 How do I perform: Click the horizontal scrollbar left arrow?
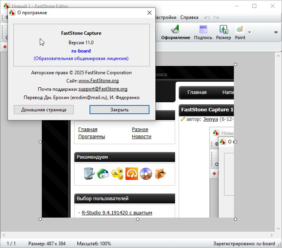click(4, 235)
